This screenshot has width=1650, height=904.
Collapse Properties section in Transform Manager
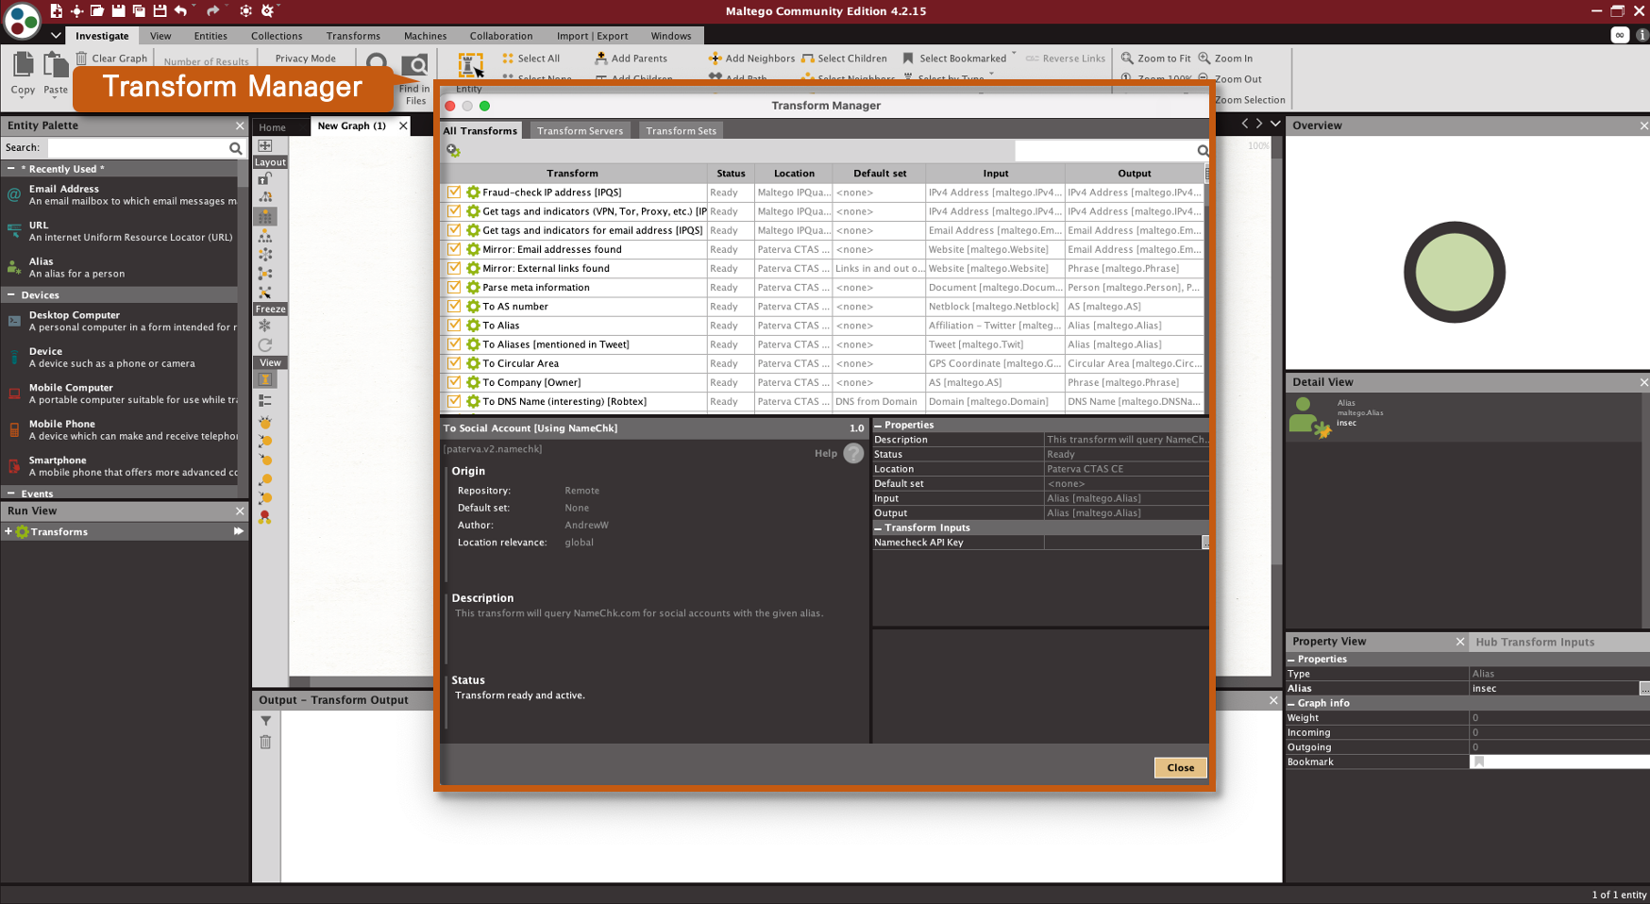pyautogui.click(x=878, y=425)
